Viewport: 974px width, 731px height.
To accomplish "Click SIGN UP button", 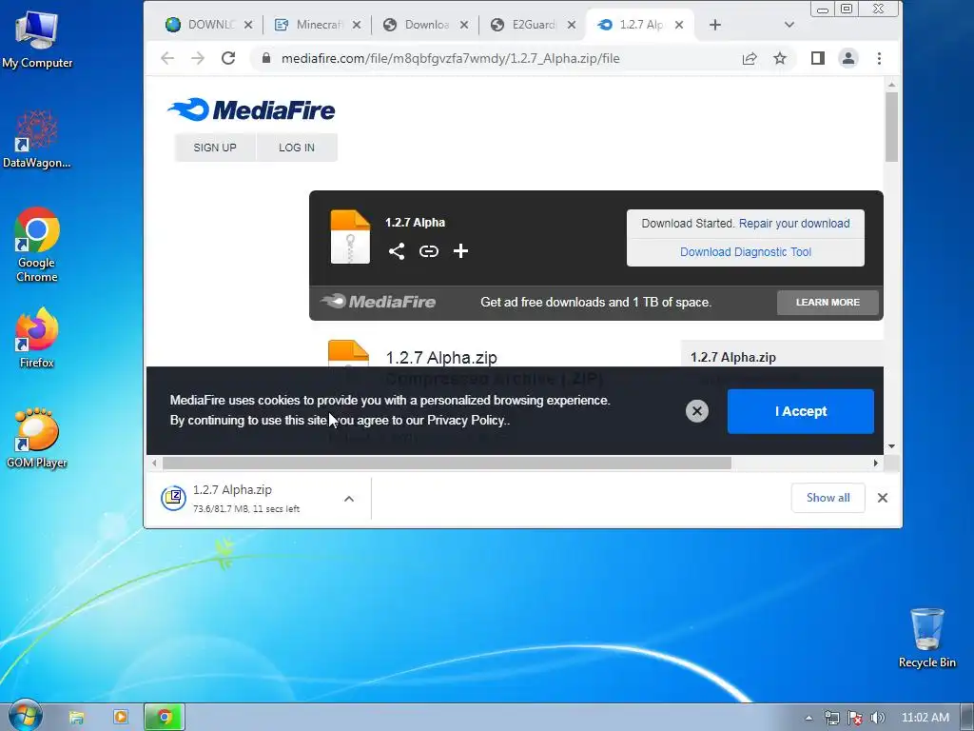I will tap(215, 148).
